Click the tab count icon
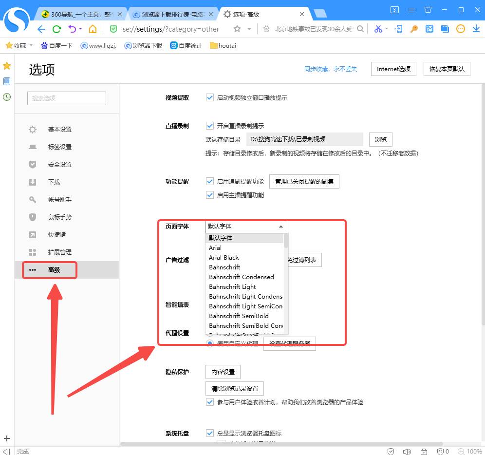The width and height of the screenshot is (485, 455). pyautogui.click(x=394, y=10)
